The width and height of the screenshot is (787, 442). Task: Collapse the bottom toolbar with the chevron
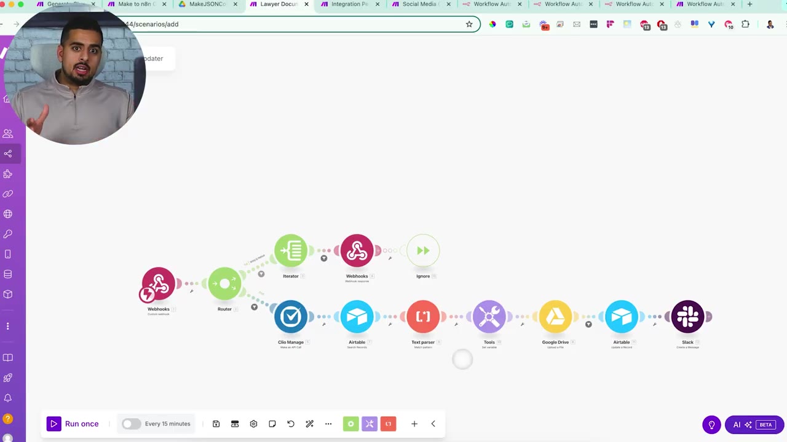(x=433, y=424)
